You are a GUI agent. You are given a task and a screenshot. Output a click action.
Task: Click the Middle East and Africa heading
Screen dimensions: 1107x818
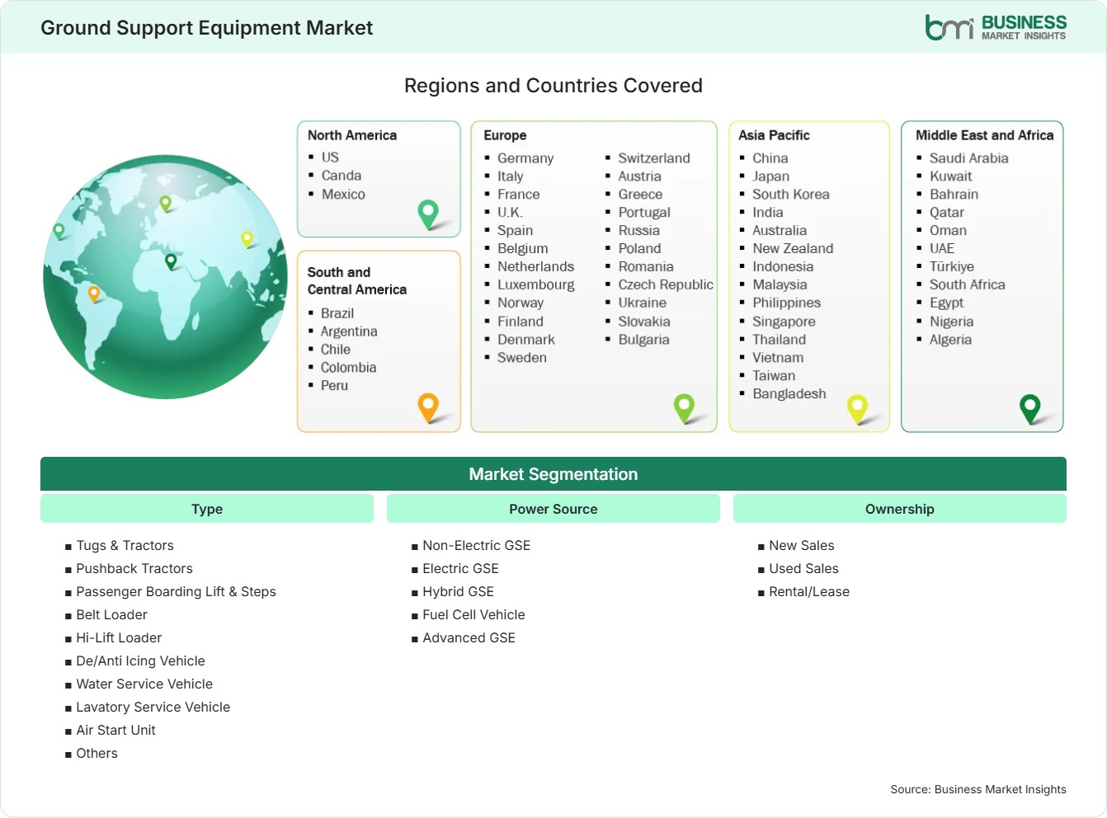click(985, 135)
